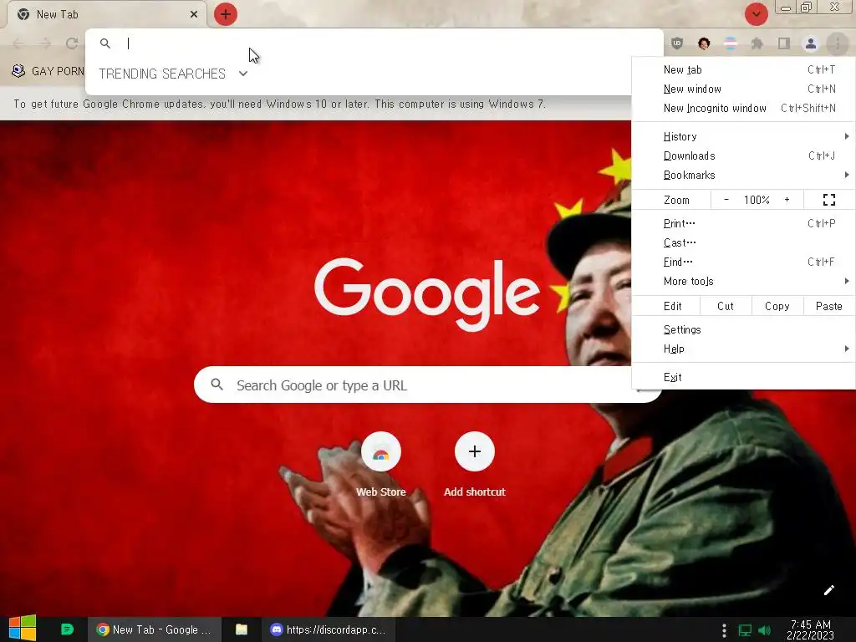Enter fullscreen via zoom row icon
The image size is (856, 642).
[x=828, y=200]
